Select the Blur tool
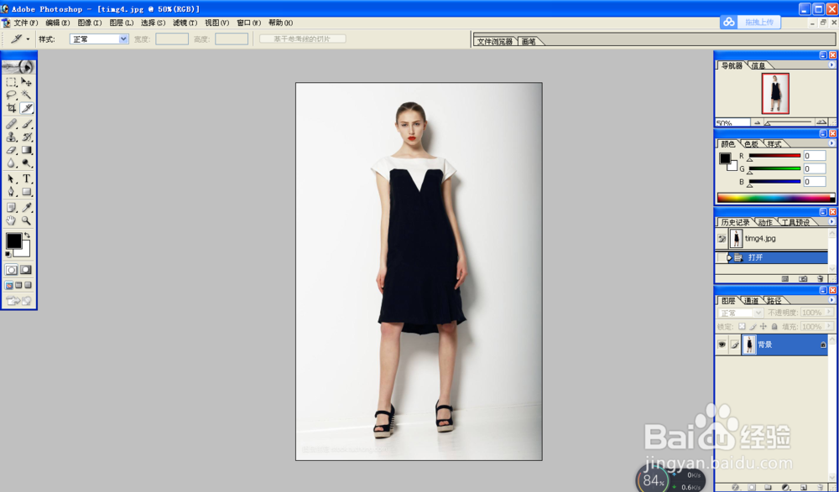This screenshot has width=839, height=492. 11,163
